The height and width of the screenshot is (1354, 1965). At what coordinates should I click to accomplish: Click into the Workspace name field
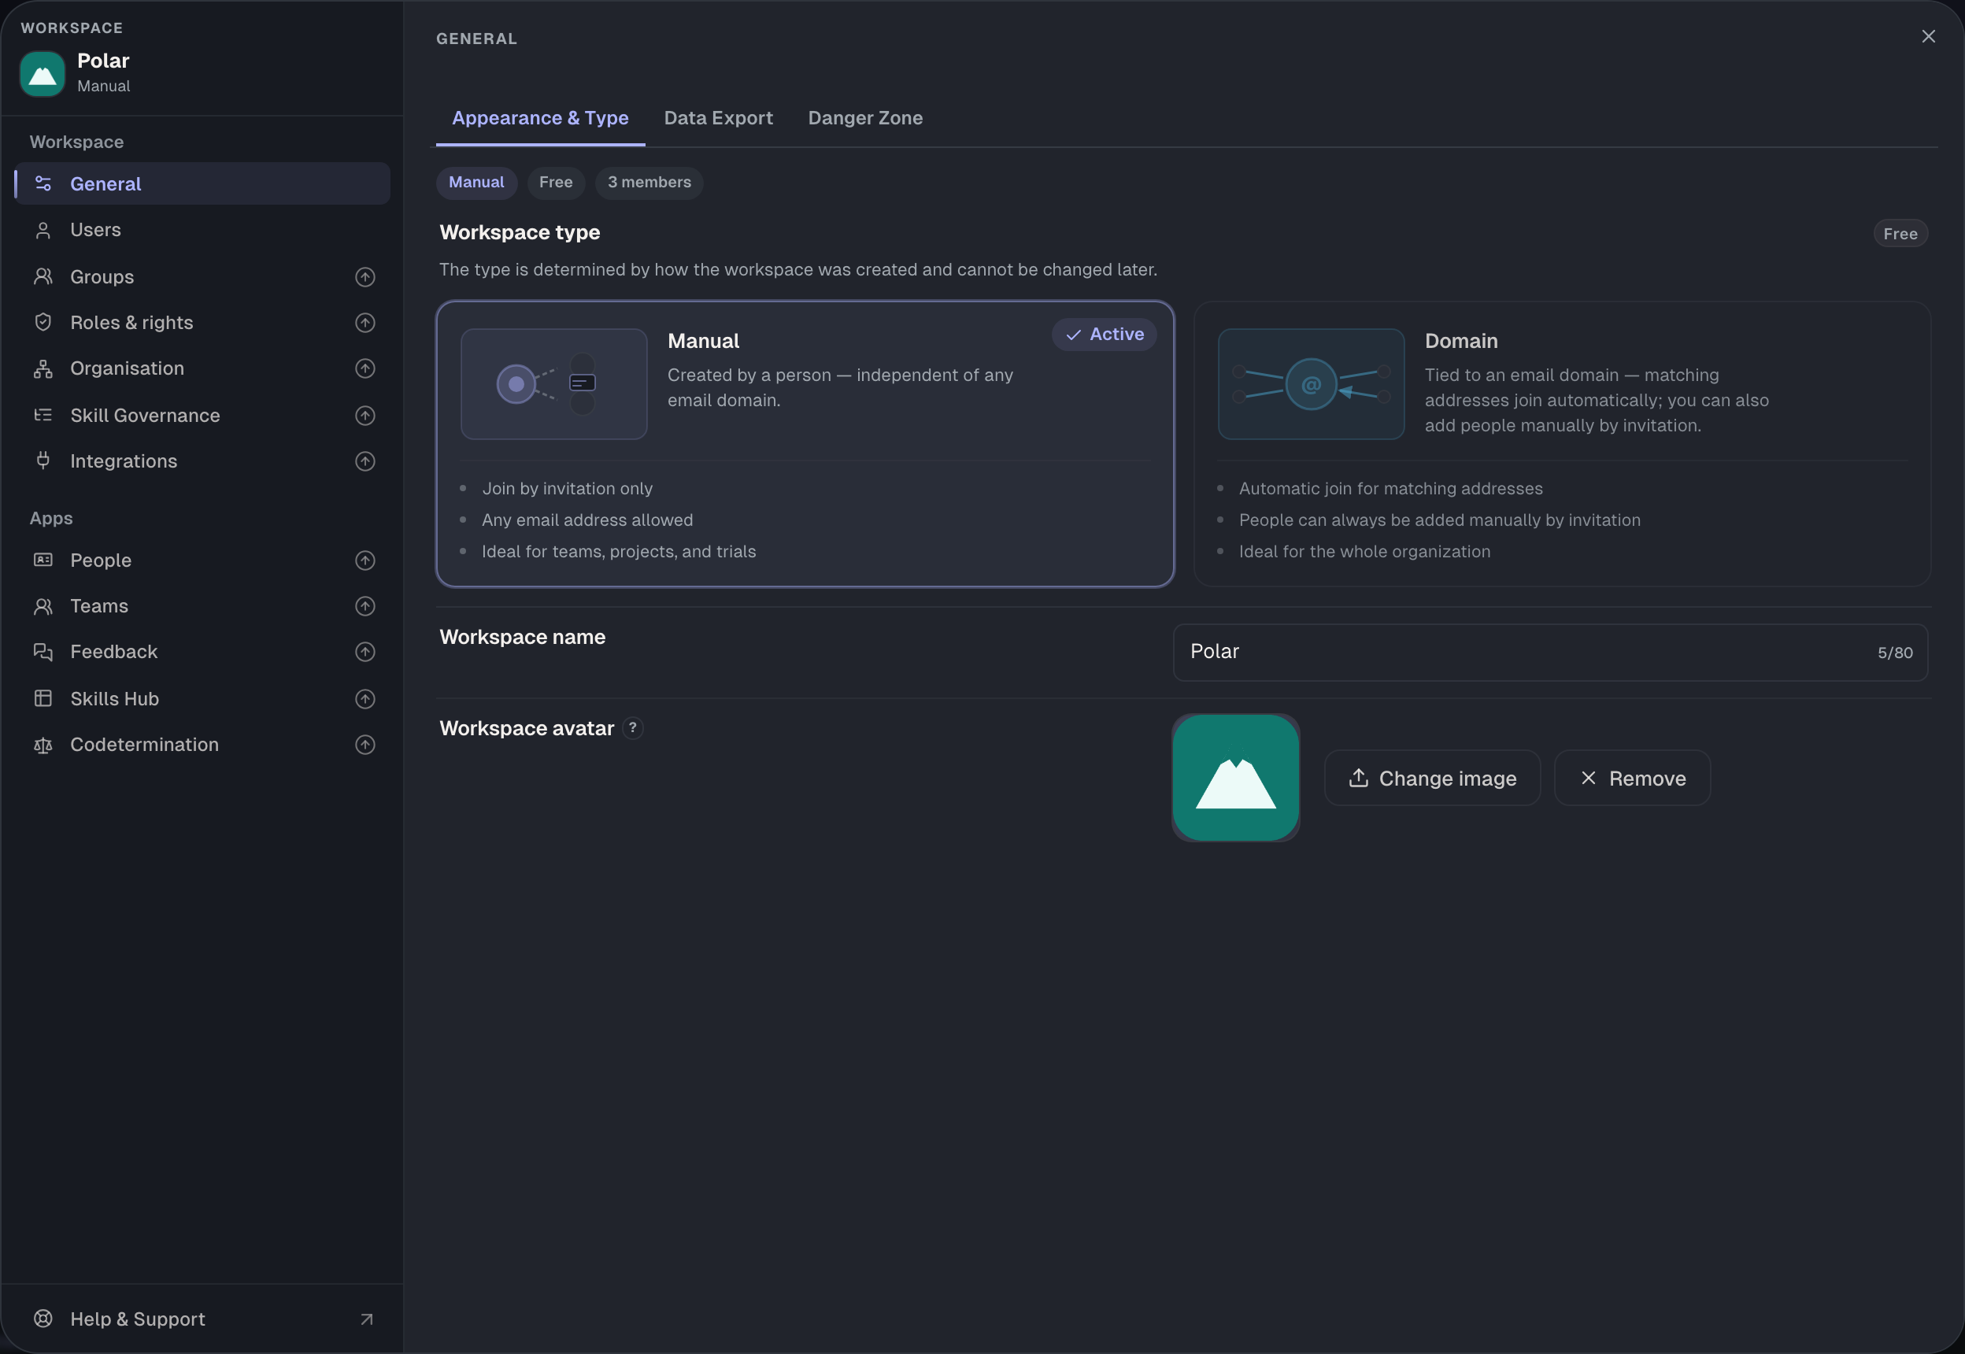[x=1550, y=653]
